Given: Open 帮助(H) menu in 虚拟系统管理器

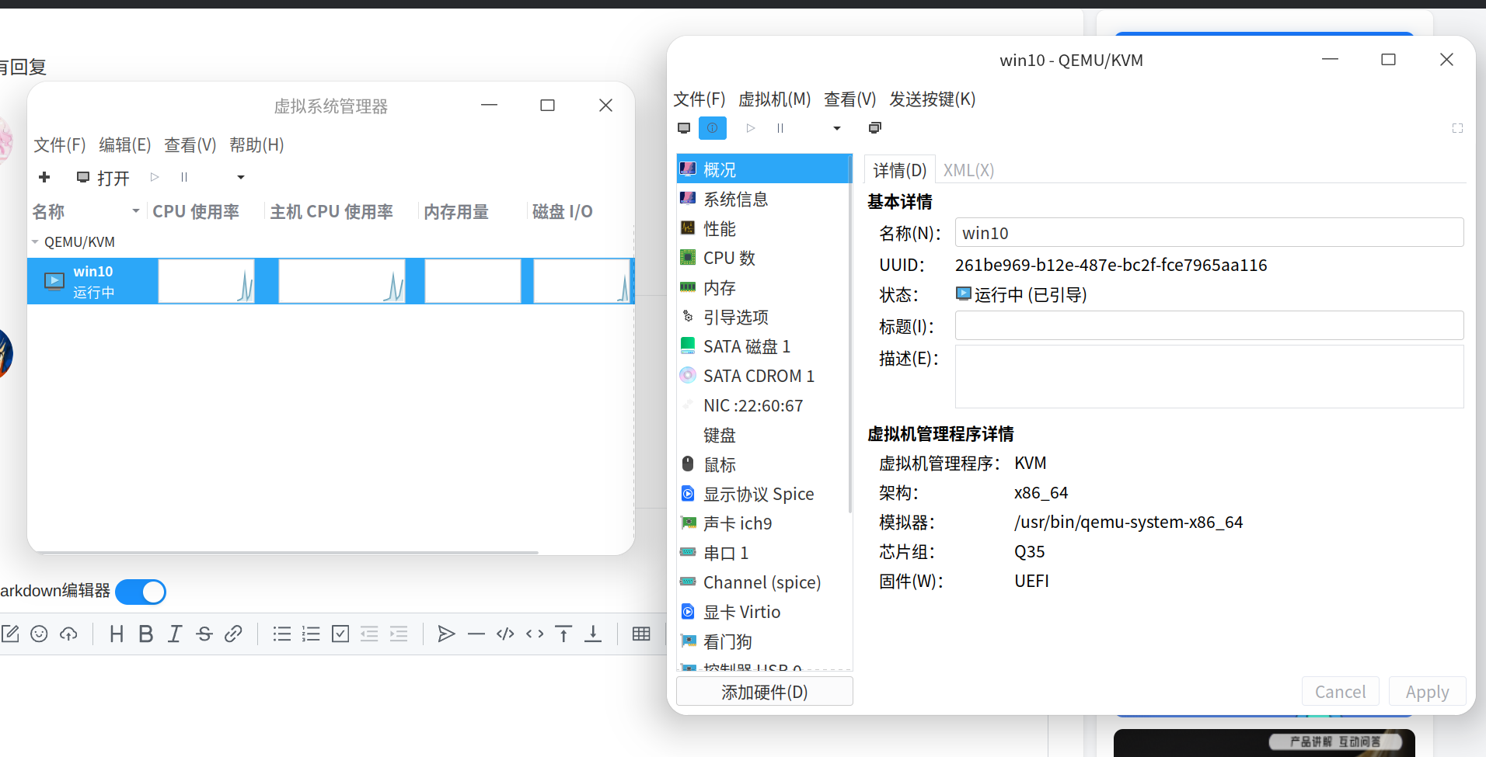Looking at the screenshot, I should click(x=256, y=145).
